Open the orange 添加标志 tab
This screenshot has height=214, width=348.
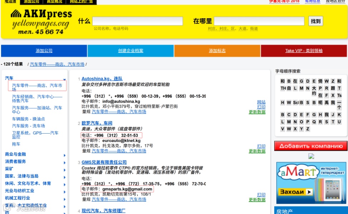(x=217, y=51)
